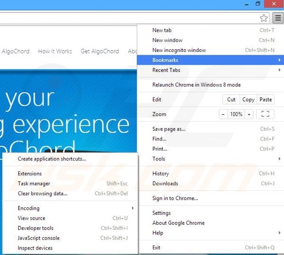Click Sign in to Chrome...
This screenshot has width=284, height=255.
click(x=211, y=198)
